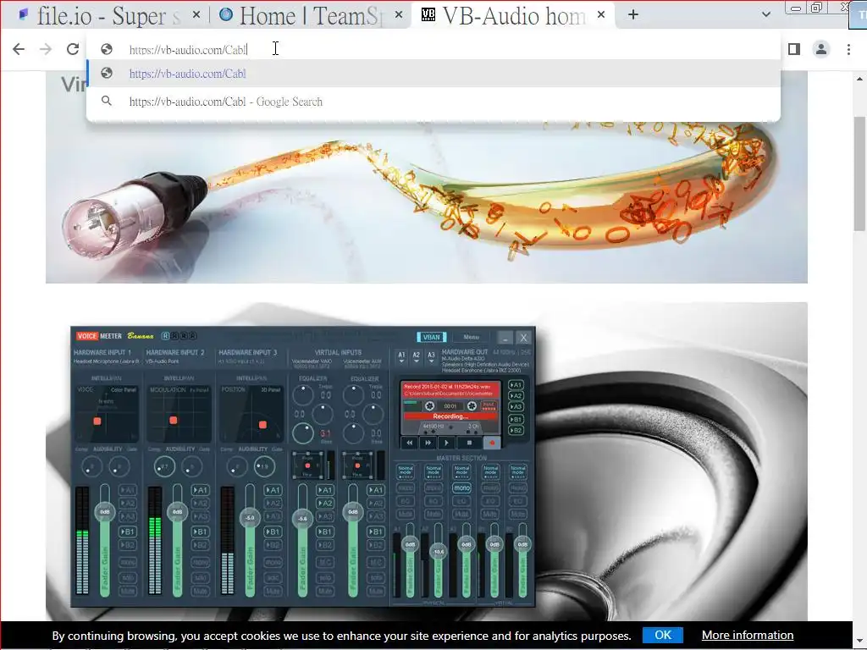Open the More information cookie link
The height and width of the screenshot is (650, 867).
coord(747,635)
